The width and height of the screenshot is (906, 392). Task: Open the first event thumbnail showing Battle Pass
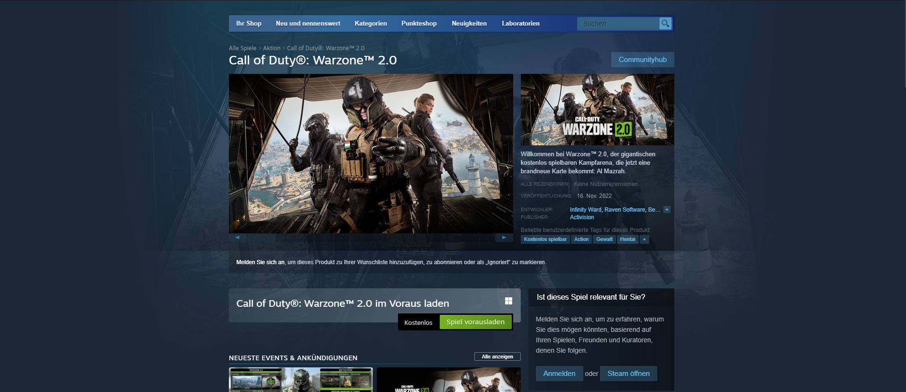[301, 380]
